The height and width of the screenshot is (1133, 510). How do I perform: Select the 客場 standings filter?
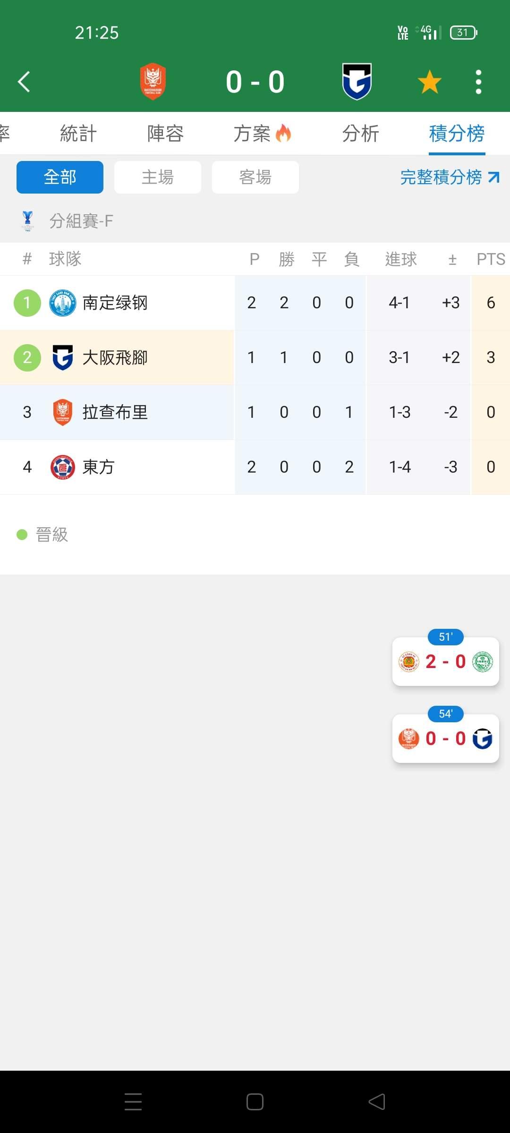click(x=255, y=178)
